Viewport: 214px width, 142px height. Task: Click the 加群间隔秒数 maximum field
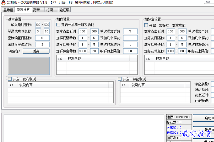(x=94, y=38)
